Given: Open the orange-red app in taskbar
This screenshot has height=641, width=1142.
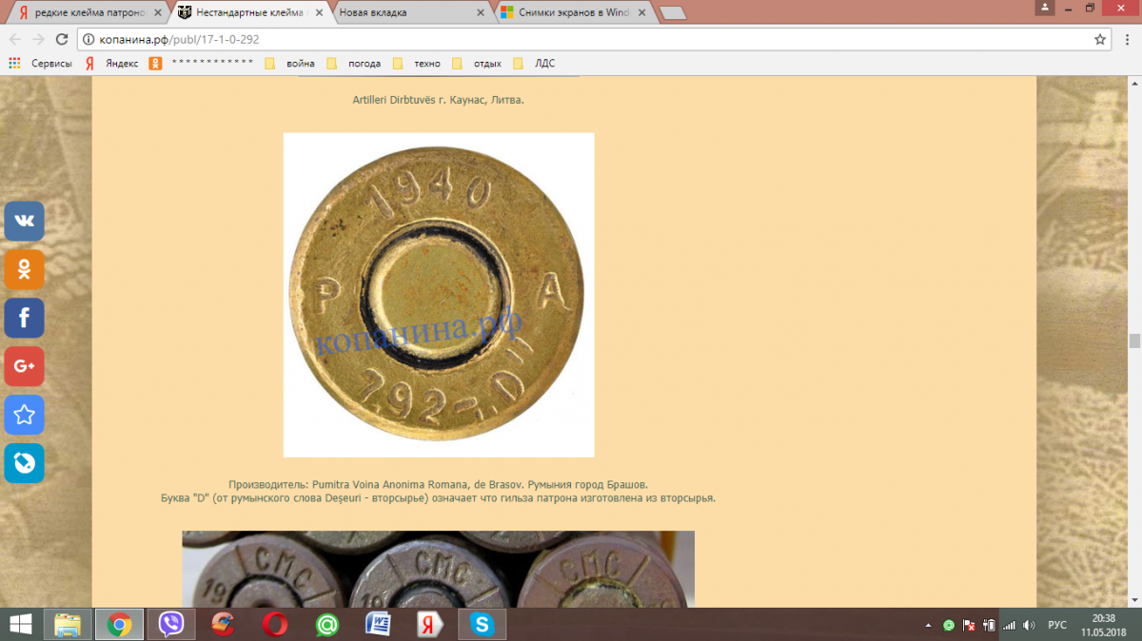Looking at the screenshot, I should click(x=224, y=624).
